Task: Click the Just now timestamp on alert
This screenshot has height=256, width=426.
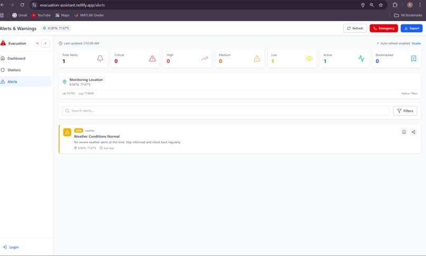Action: coord(107,148)
